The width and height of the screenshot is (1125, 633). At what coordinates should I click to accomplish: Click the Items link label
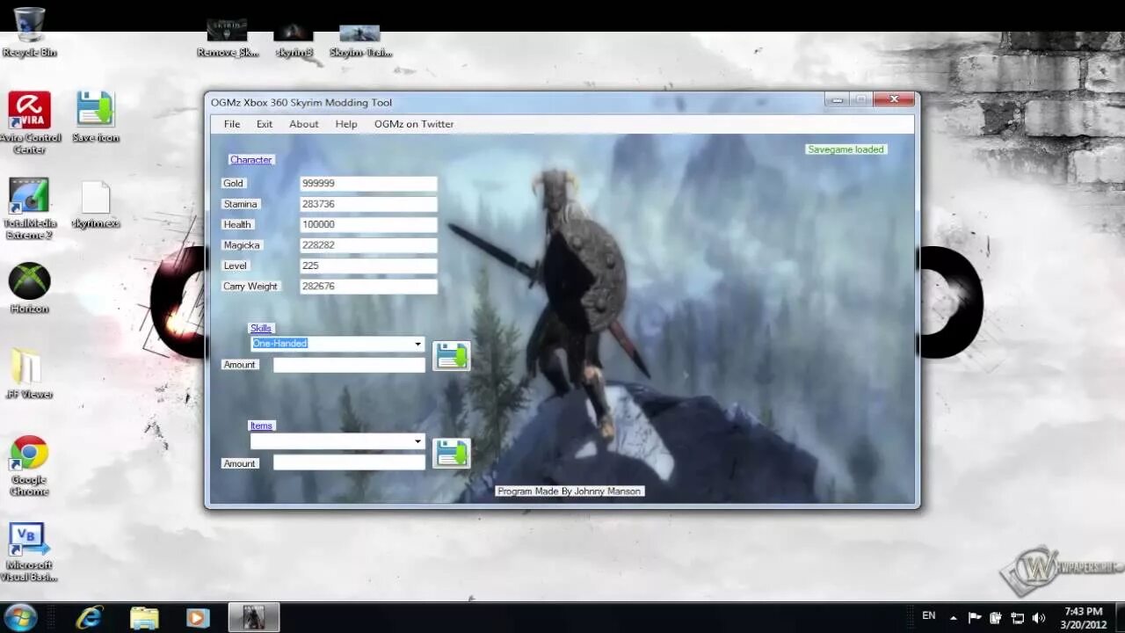click(x=261, y=426)
